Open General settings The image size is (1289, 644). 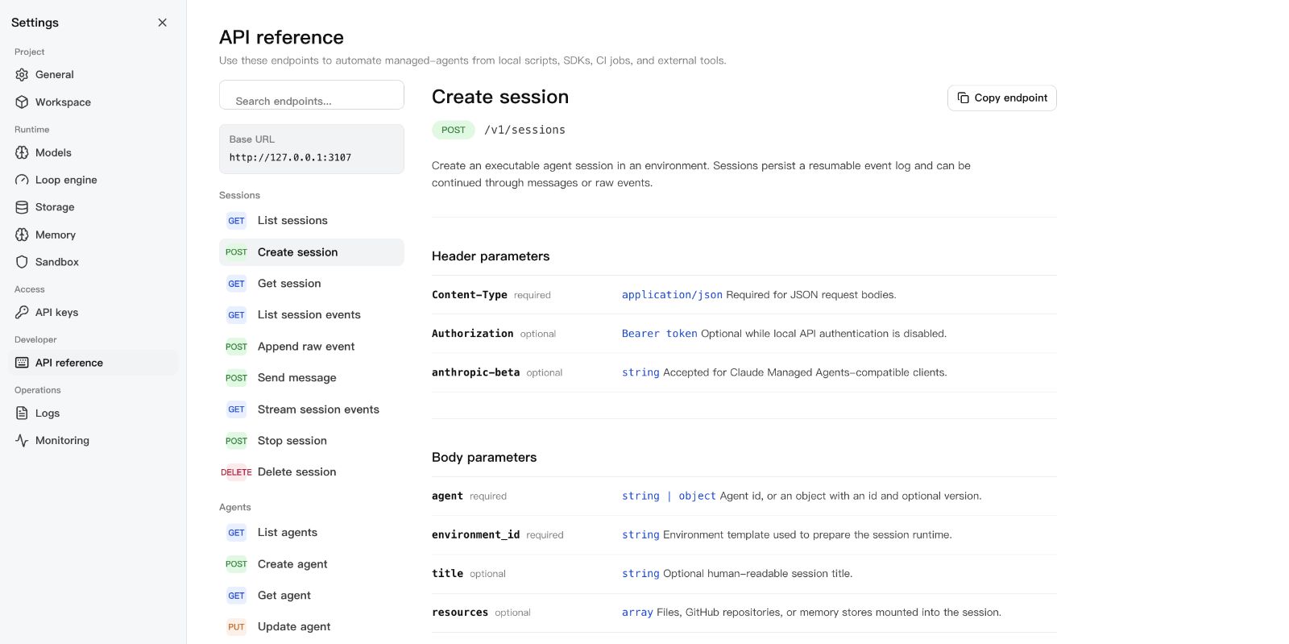click(93, 75)
